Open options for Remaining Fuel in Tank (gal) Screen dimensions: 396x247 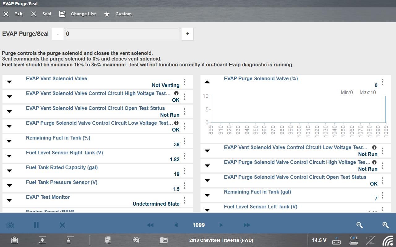coord(383,195)
